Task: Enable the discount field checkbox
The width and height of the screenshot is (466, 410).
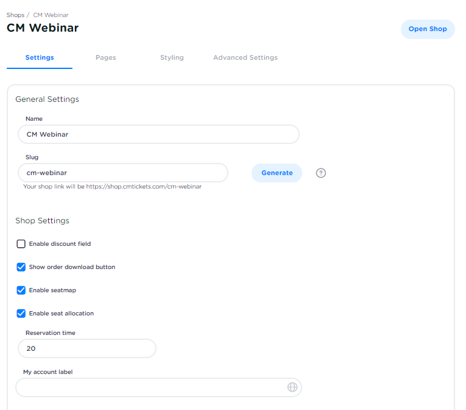Action: 21,244
